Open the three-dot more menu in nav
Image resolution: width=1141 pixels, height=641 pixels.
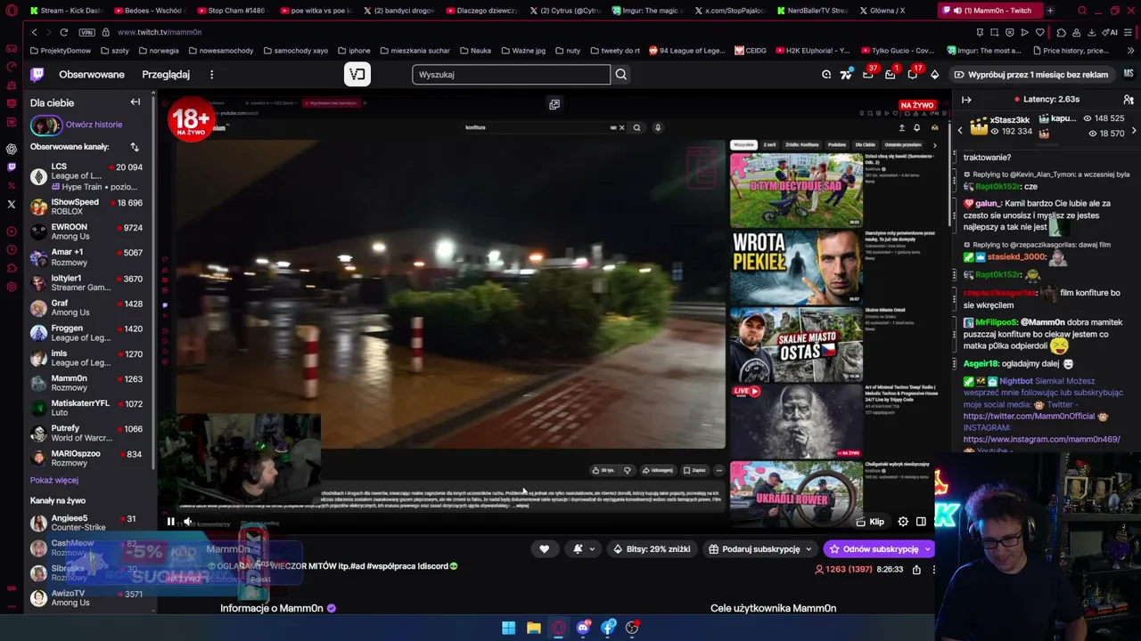click(211, 75)
